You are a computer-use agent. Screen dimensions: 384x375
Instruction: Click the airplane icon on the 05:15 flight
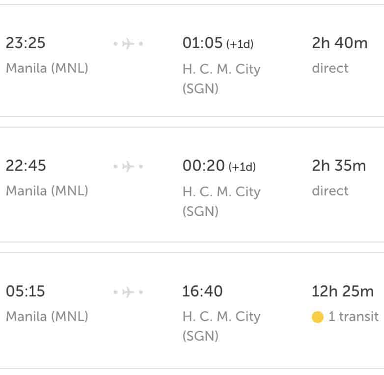[128, 293]
